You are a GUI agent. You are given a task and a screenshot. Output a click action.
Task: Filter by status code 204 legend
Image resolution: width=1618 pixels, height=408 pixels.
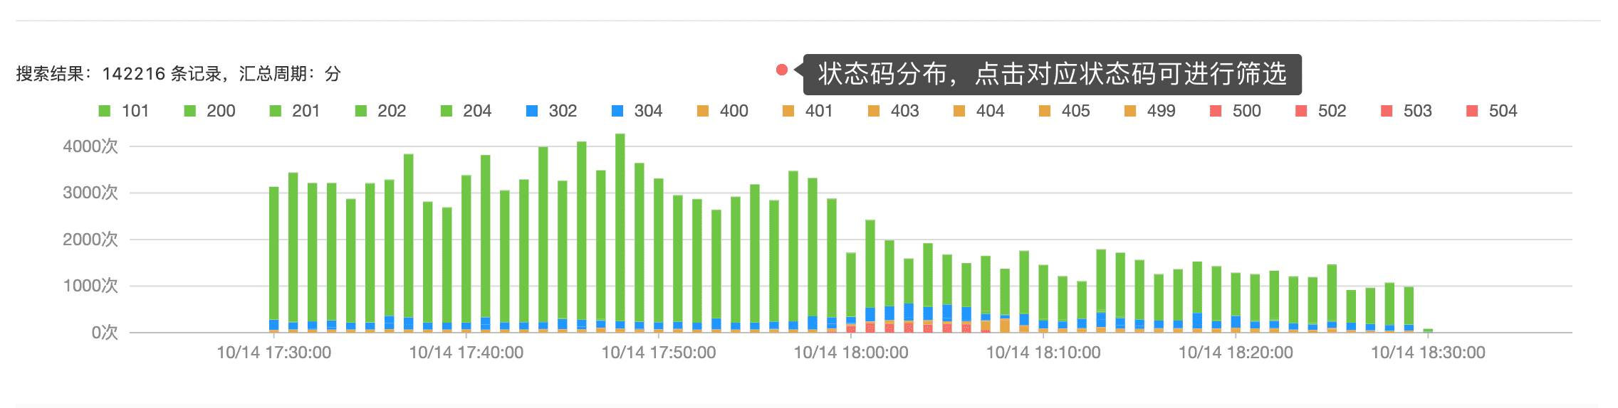(x=466, y=111)
